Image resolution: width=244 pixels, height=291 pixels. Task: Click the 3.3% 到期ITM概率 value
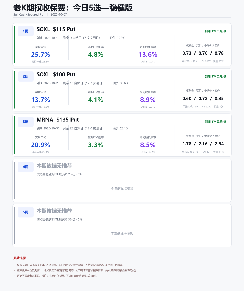coord(96,145)
